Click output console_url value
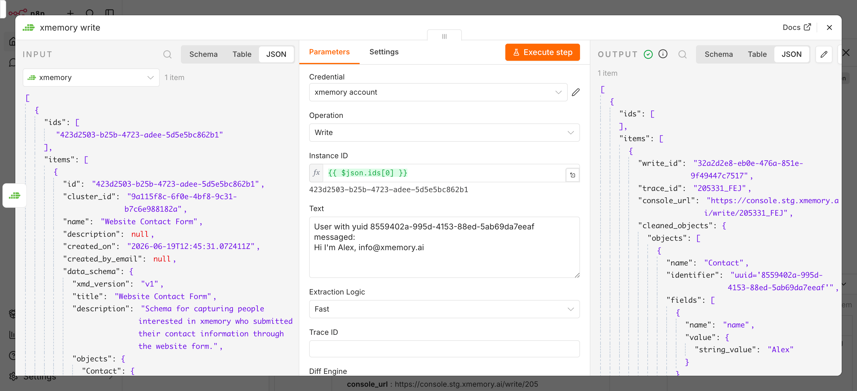Image resolution: width=857 pixels, height=391 pixels. 771,207
